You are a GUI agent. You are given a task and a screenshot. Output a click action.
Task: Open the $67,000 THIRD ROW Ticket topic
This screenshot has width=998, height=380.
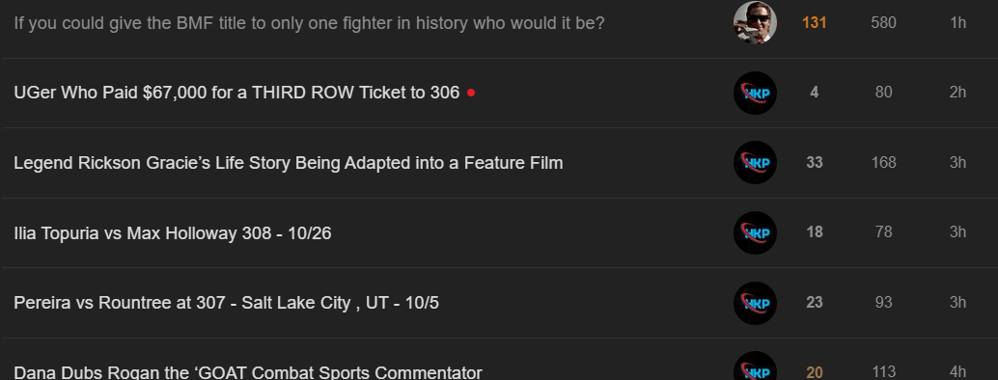click(236, 93)
